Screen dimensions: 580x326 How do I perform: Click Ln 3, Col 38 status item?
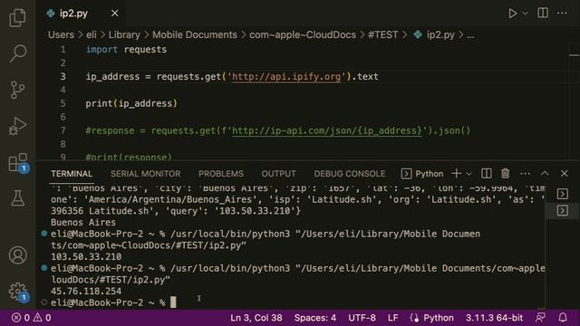point(256,318)
